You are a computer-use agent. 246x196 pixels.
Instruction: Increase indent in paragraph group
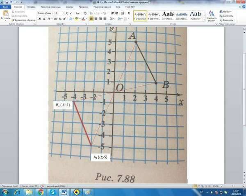coord(116,13)
